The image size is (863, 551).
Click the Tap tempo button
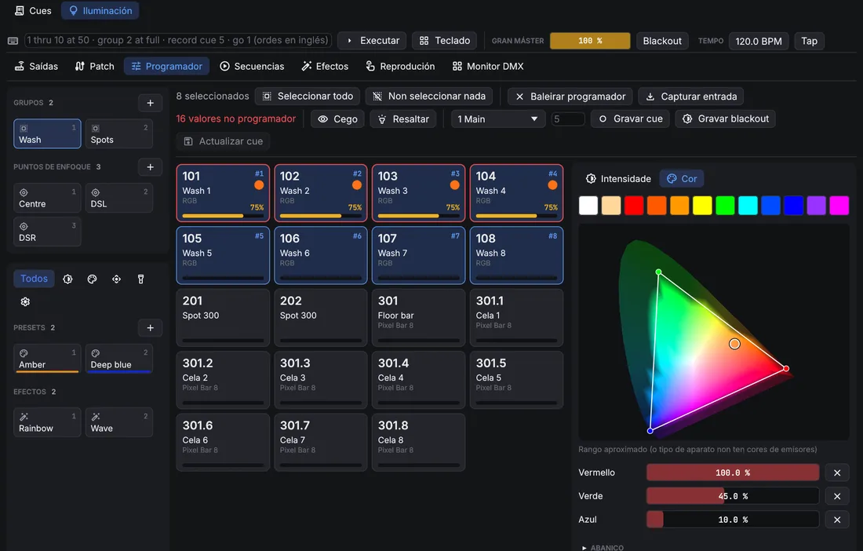809,41
